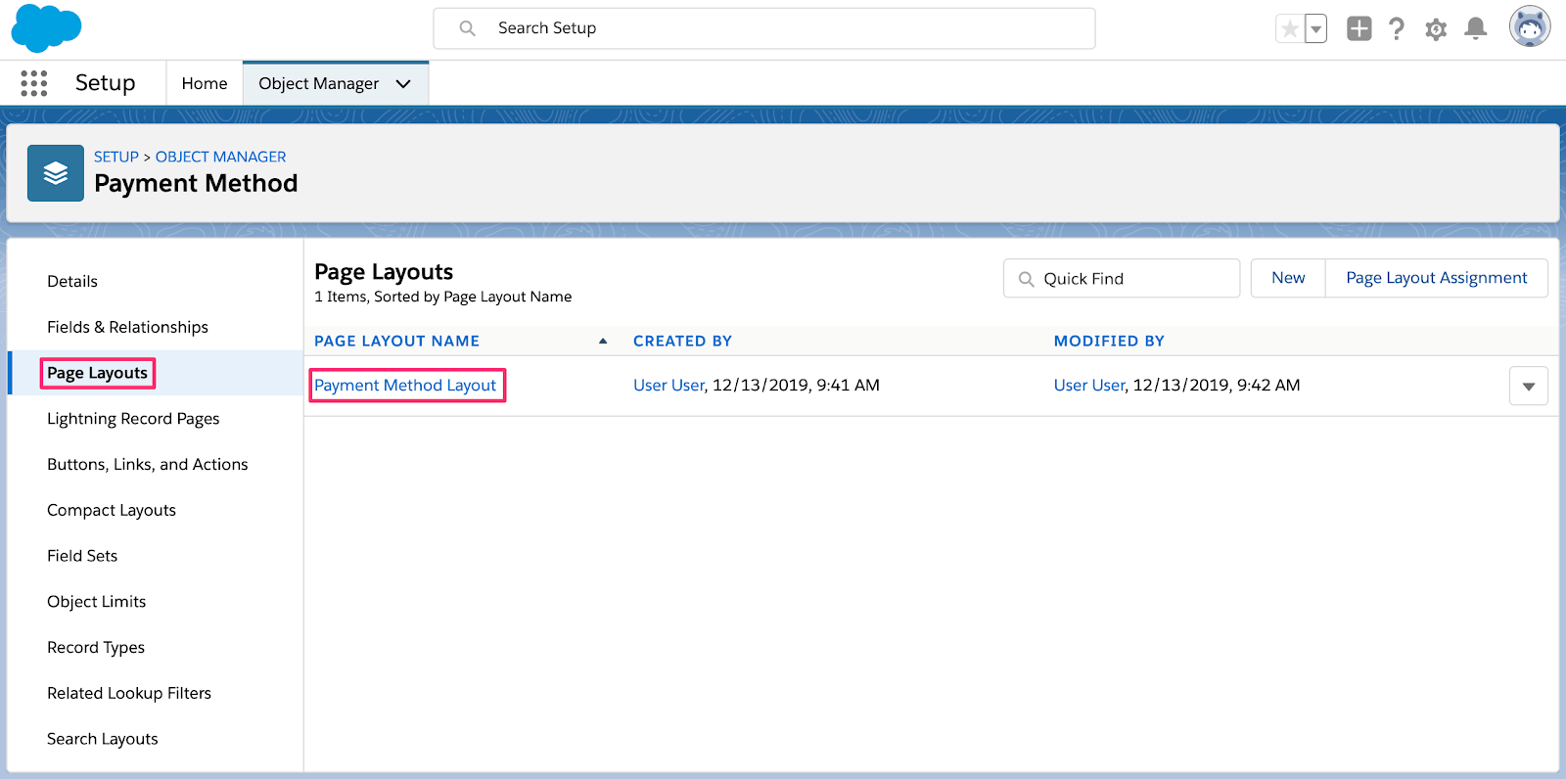The height and width of the screenshot is (779, 1566).
Task: Click the New page layout button
Action: pos(1288,278)
